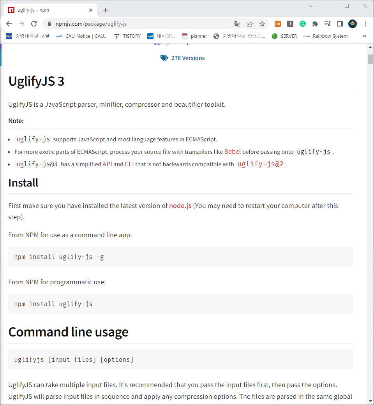Image resolution: width=374 pixels, height=405 pixels.
Task: Click the 'npm install uglify-js -g' code
Action: click(59, 257)
